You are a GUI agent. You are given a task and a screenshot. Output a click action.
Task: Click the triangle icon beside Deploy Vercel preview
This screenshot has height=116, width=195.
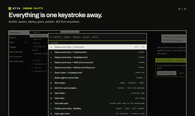51,52
